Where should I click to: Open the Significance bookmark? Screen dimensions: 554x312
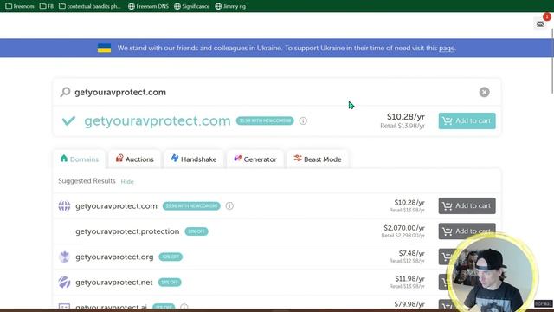point(192,6)
